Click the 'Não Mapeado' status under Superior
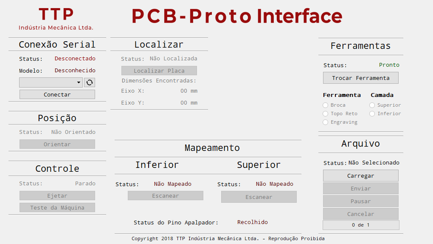This screenshot has width=433, height=244. 275,184
